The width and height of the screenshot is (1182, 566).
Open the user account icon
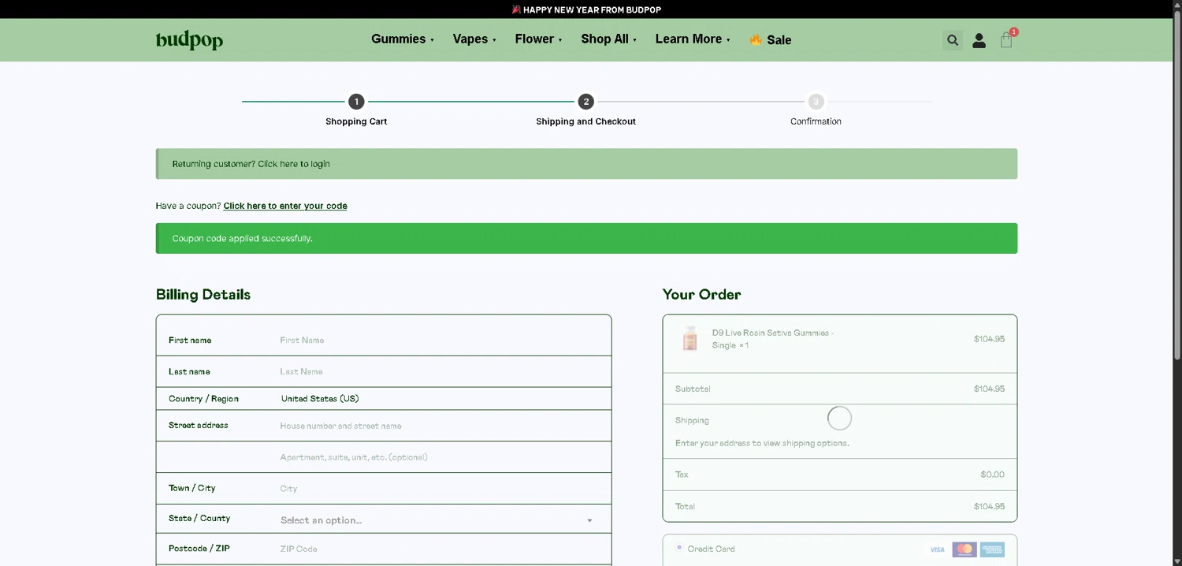point(979,40)
